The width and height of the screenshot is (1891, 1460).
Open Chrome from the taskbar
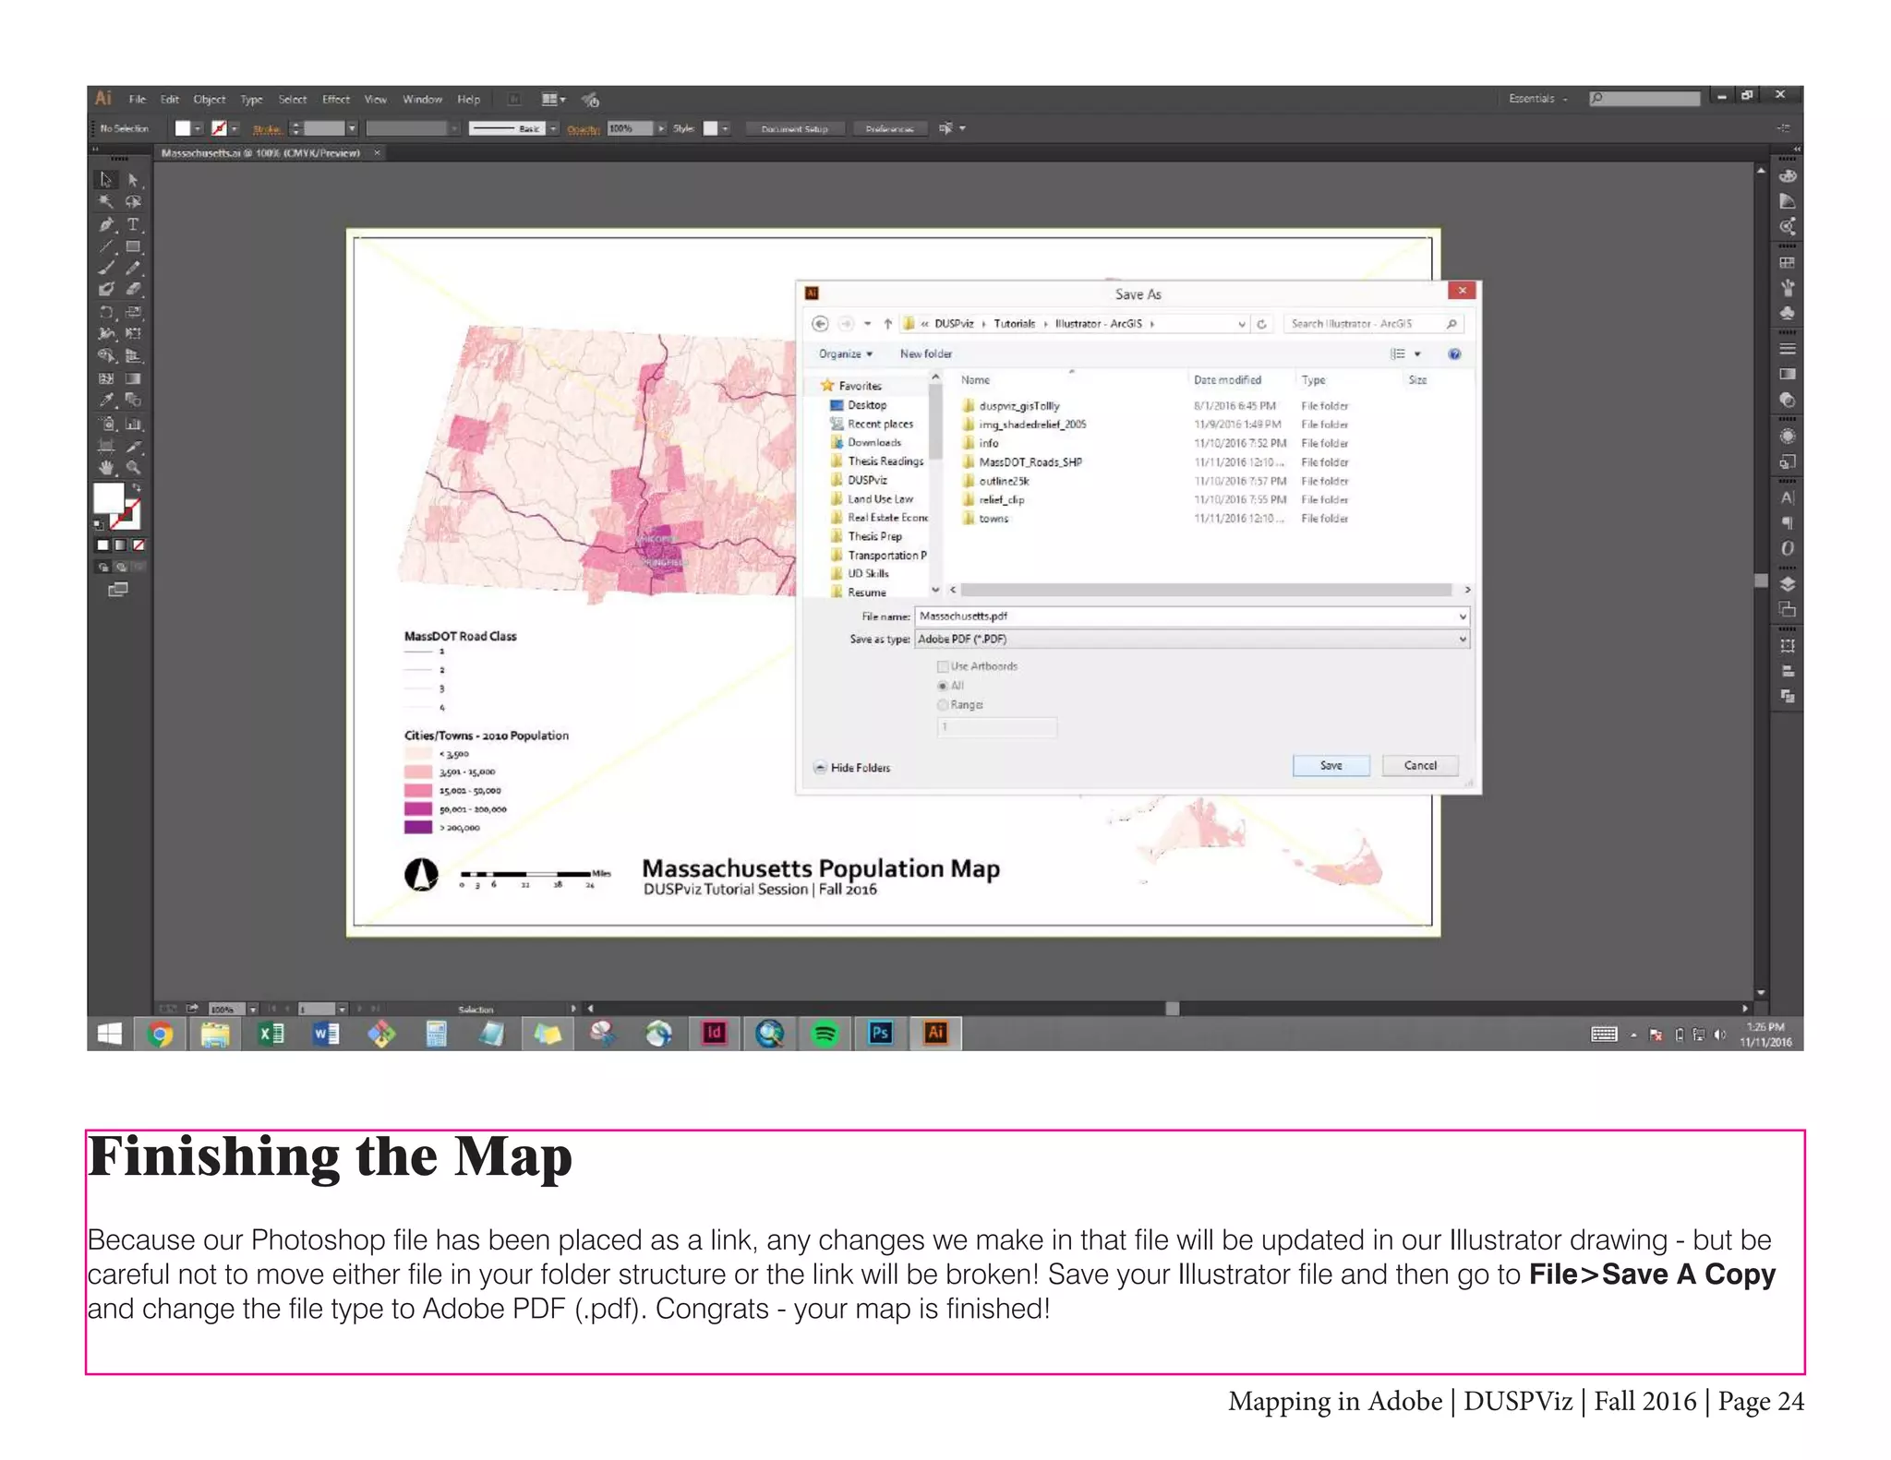click(x=161, y=1034)
